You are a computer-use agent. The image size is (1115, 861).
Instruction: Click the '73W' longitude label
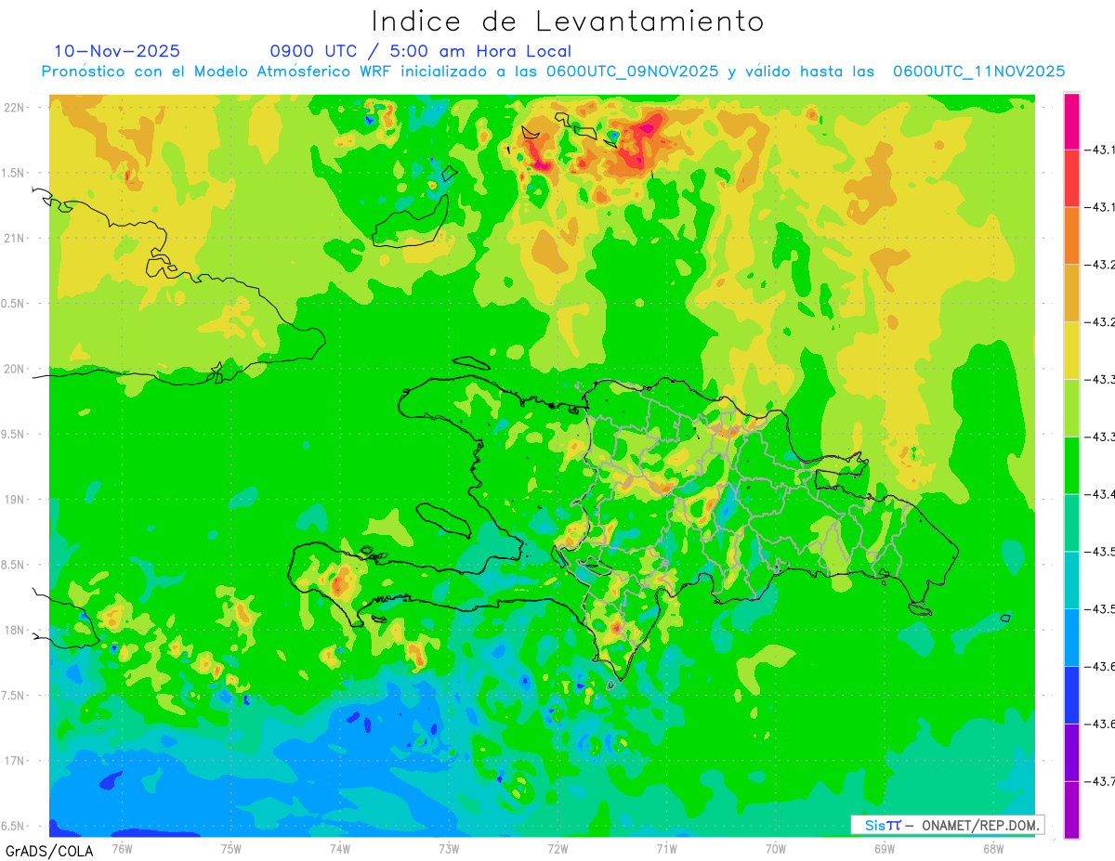(449, 848)
